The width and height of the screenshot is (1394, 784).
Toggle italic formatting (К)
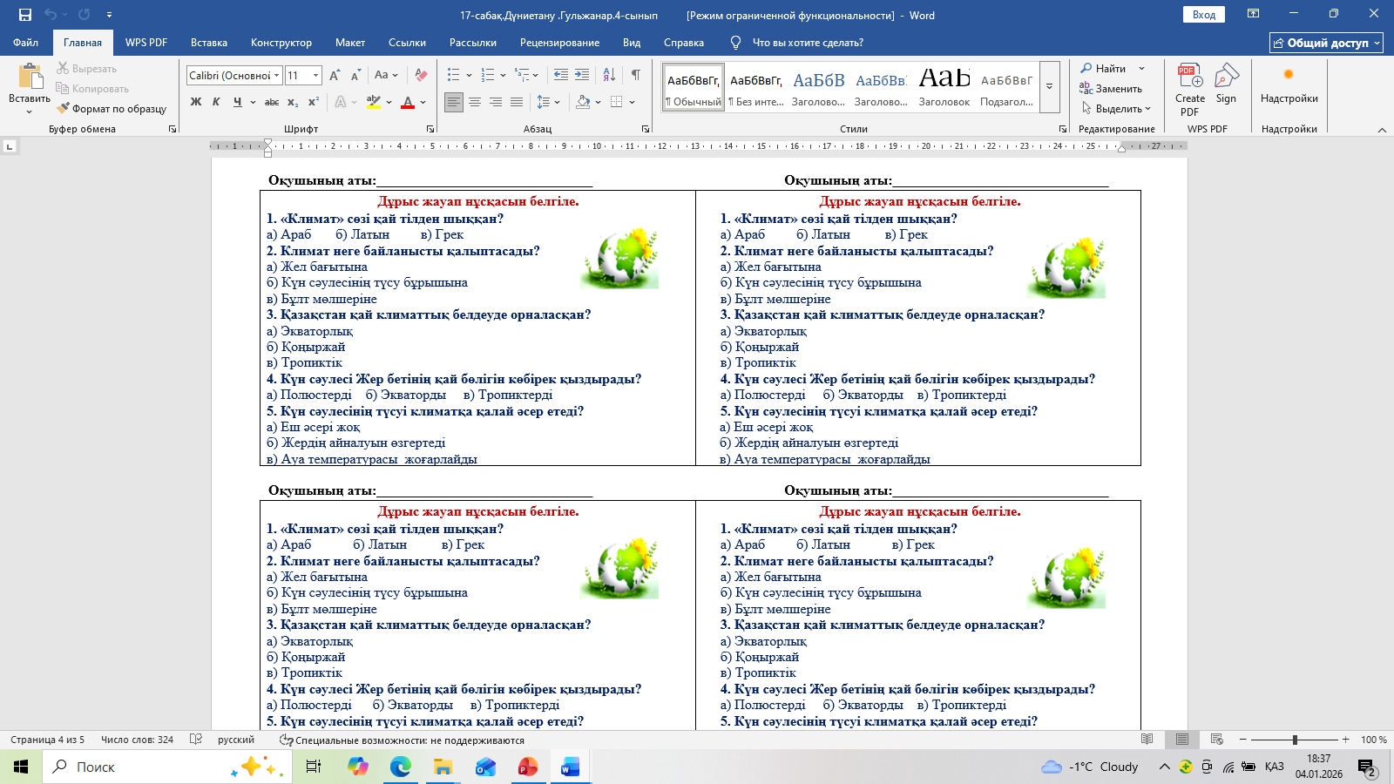[x=216, y=102]
